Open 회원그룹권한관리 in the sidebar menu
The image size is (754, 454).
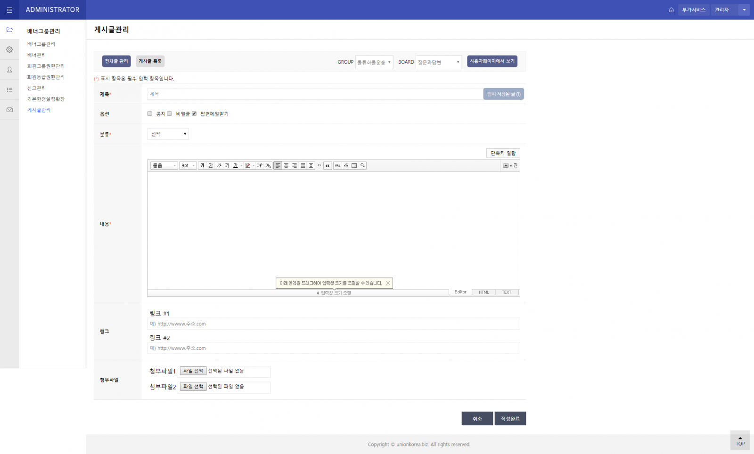[x=46, y=66]
